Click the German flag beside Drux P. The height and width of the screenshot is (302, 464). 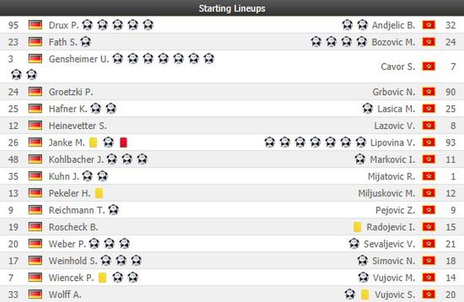click(35, 25)
